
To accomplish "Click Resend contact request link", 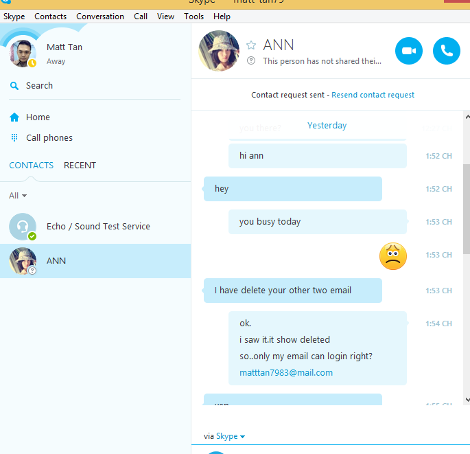I will [x=373, y=95].
